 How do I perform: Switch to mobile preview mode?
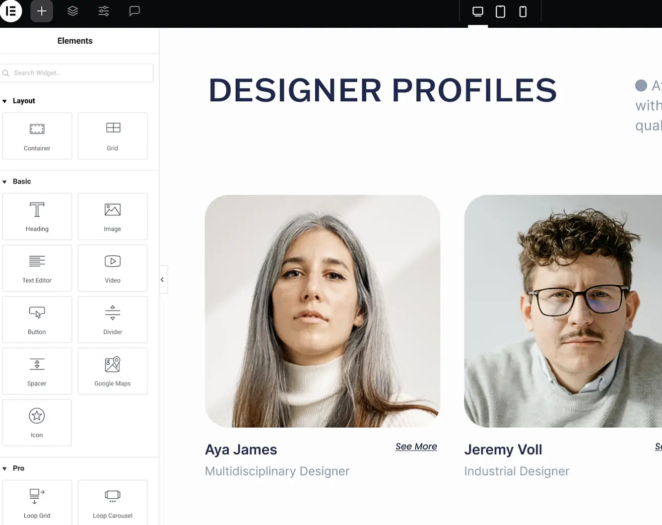coord(523,12)
